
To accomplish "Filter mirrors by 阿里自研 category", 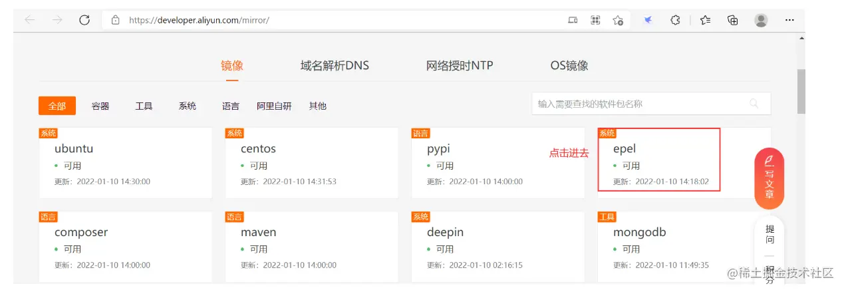I will (274, 106).
